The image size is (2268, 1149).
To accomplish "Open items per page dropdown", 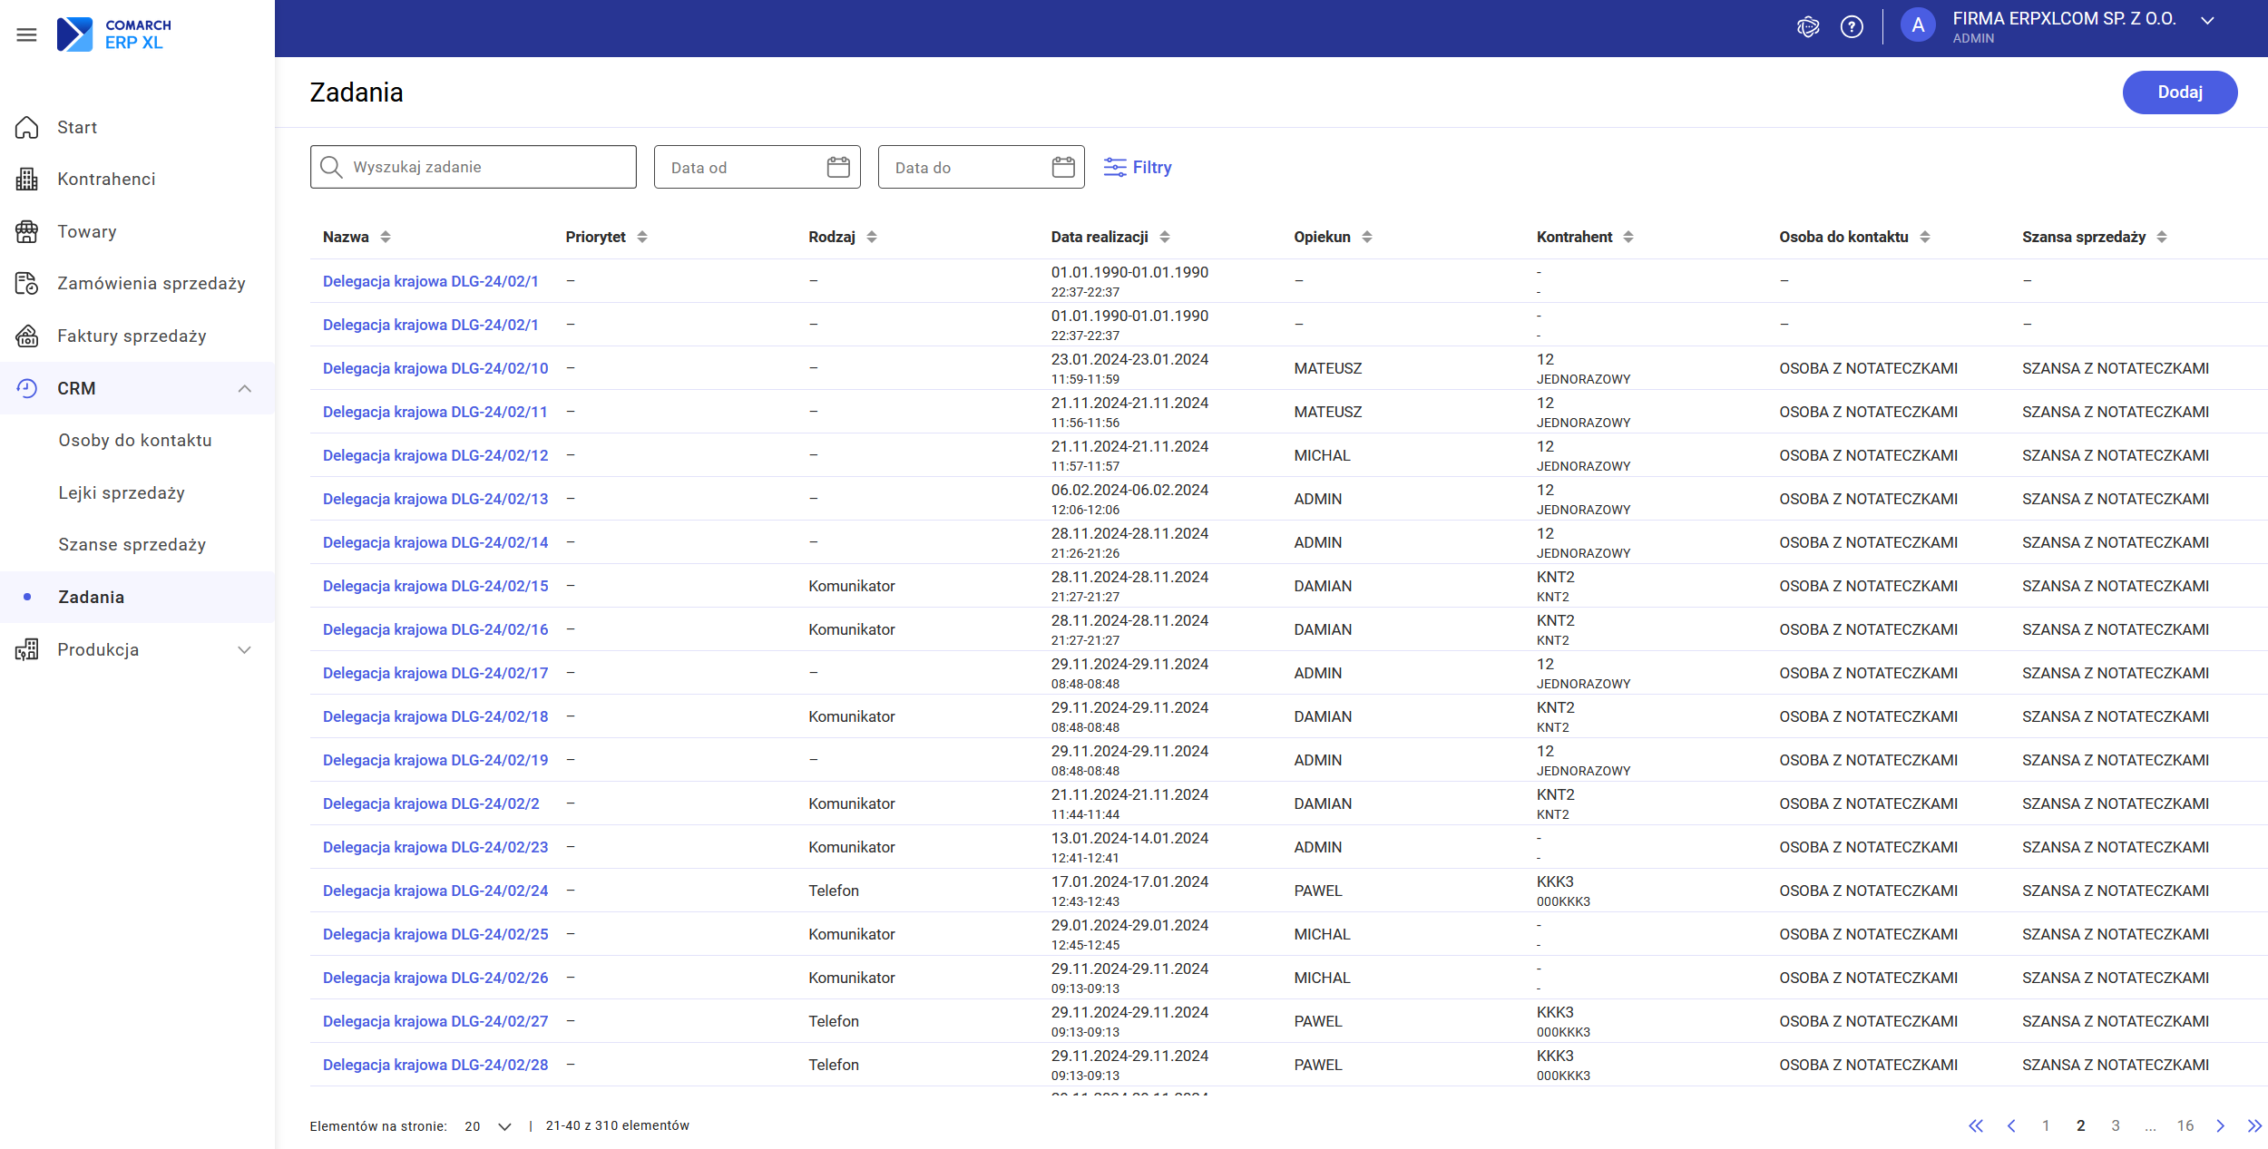I will [504, 1126].
